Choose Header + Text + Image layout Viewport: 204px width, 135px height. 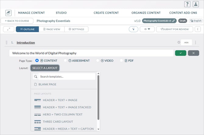(64, 100)
